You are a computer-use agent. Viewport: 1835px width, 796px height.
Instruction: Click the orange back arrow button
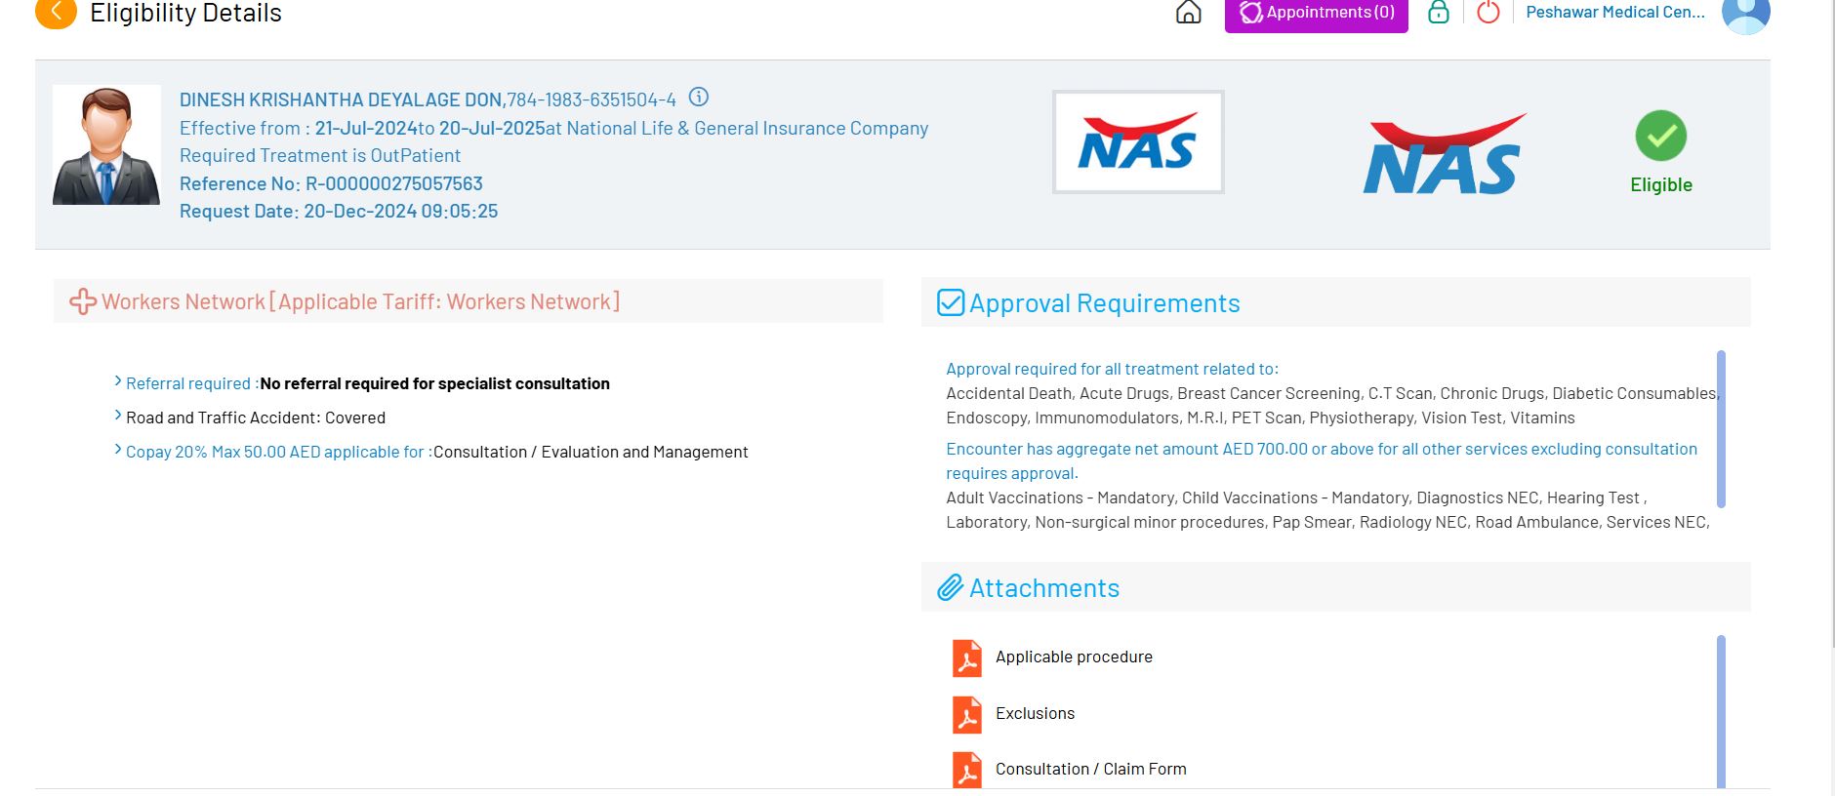[x=56, y=13]
